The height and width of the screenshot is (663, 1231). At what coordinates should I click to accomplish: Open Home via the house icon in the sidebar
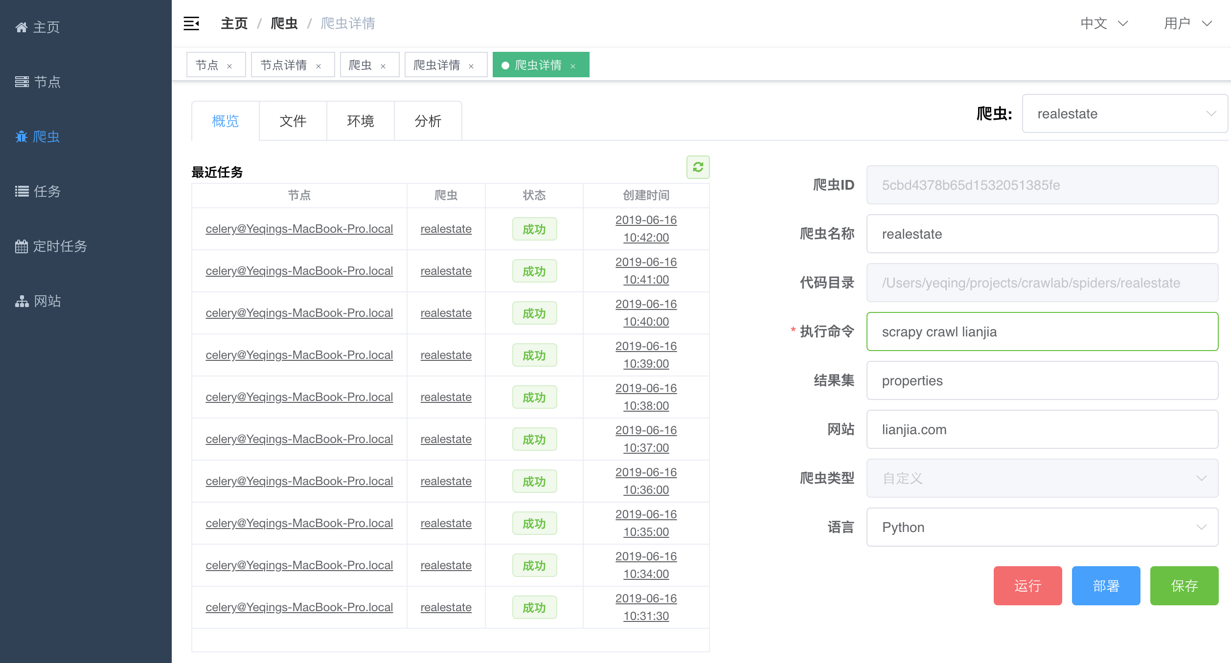[22, 27]
